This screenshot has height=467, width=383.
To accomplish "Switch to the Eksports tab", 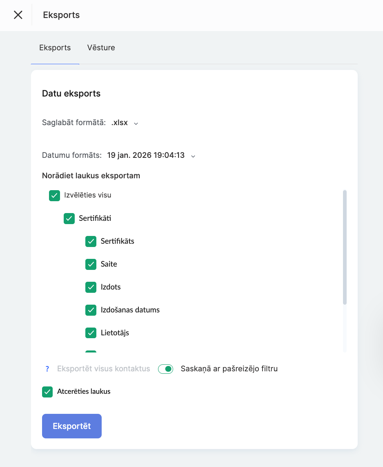I will 55,48.
